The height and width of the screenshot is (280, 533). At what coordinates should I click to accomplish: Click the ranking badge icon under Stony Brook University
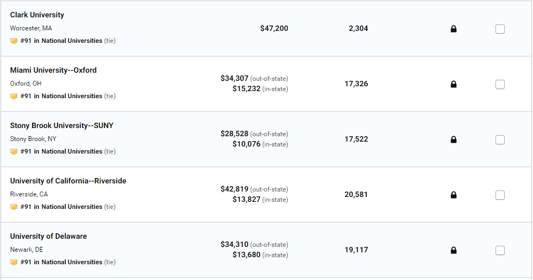[14, 151]
